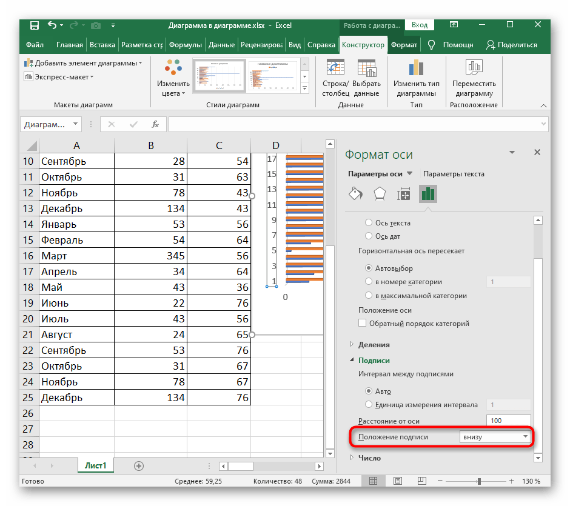This screenshot has width=570, height=506.
Task: Select the Effects pentagon icon
Action: click(380, 194)
